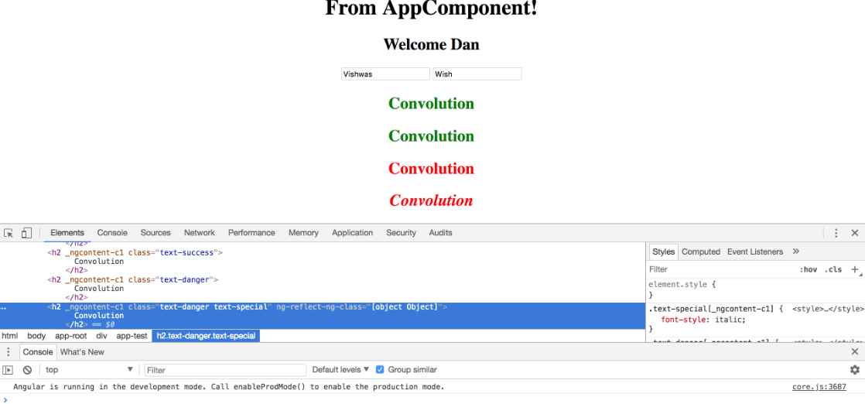Show more Styles pane tabs chevron
The image size is (865, 404).
click(795, 252)
